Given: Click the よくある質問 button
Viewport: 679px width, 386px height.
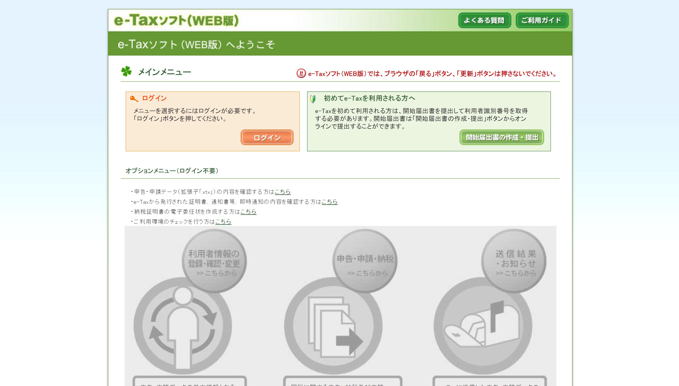Looking at the screenshot, I should point(484,20).
